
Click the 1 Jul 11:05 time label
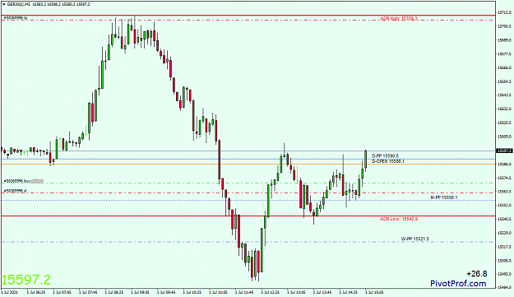(218, 291)
